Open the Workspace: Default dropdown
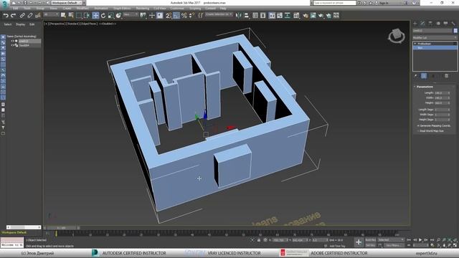The image size is (459, 258). tap(67, 3)
